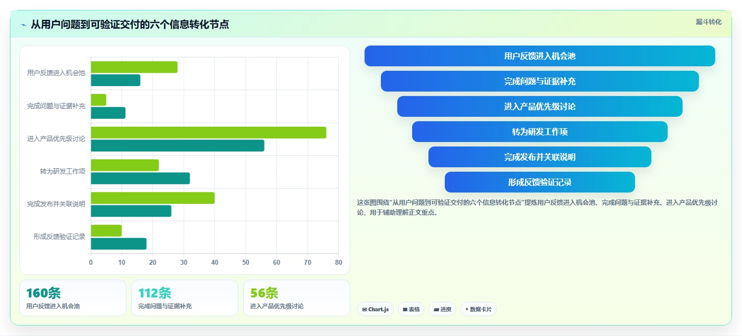The height and width of the screenshot is (336, 742).
Task: Click the 50 tick on the chart x-axis
Action: pos(246,263)
